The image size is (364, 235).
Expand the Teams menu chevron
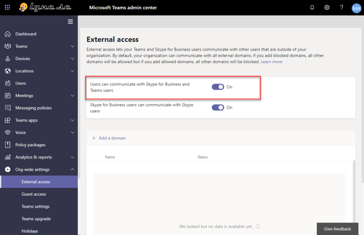73,46
